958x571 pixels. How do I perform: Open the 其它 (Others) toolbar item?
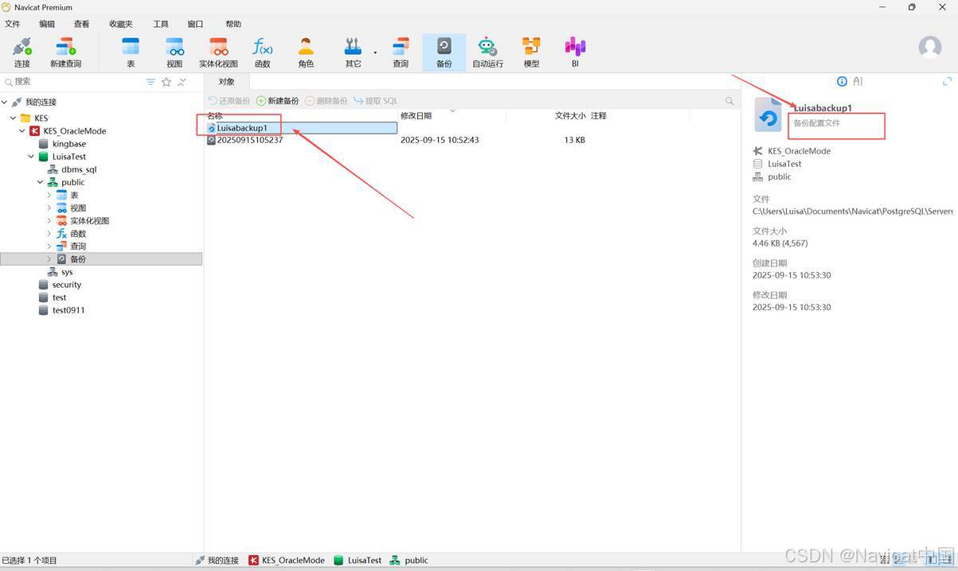(x=353, y=52)
